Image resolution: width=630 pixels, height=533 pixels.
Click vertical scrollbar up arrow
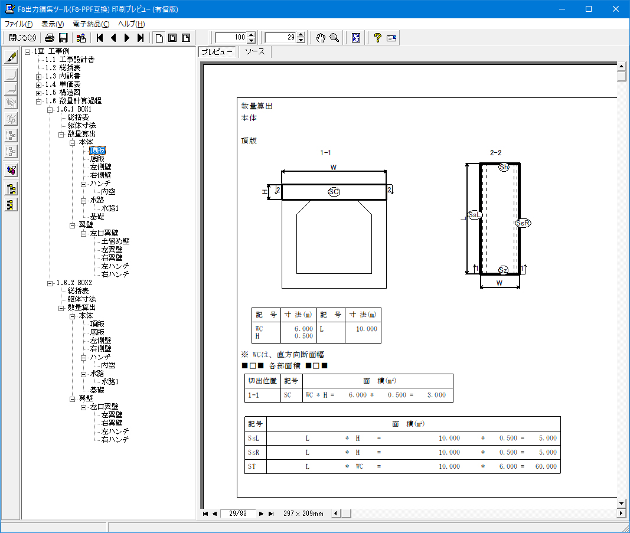coord(622,66)
